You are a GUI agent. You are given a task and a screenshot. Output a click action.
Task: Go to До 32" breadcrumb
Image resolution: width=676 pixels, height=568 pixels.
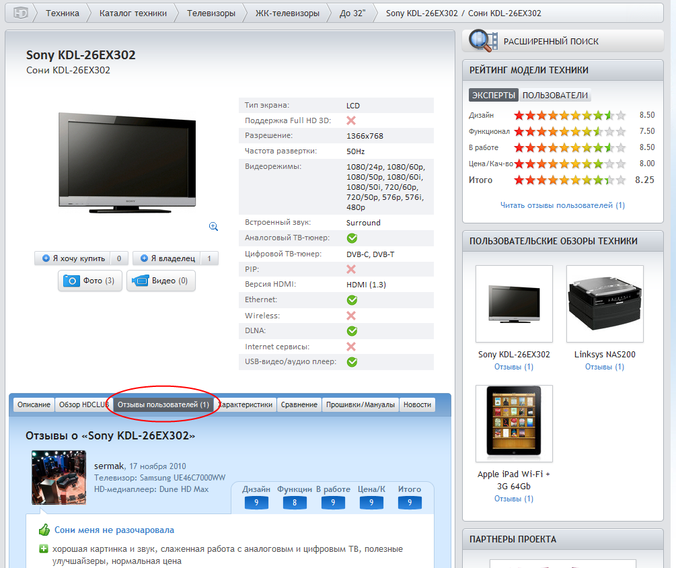pos(352,13)
